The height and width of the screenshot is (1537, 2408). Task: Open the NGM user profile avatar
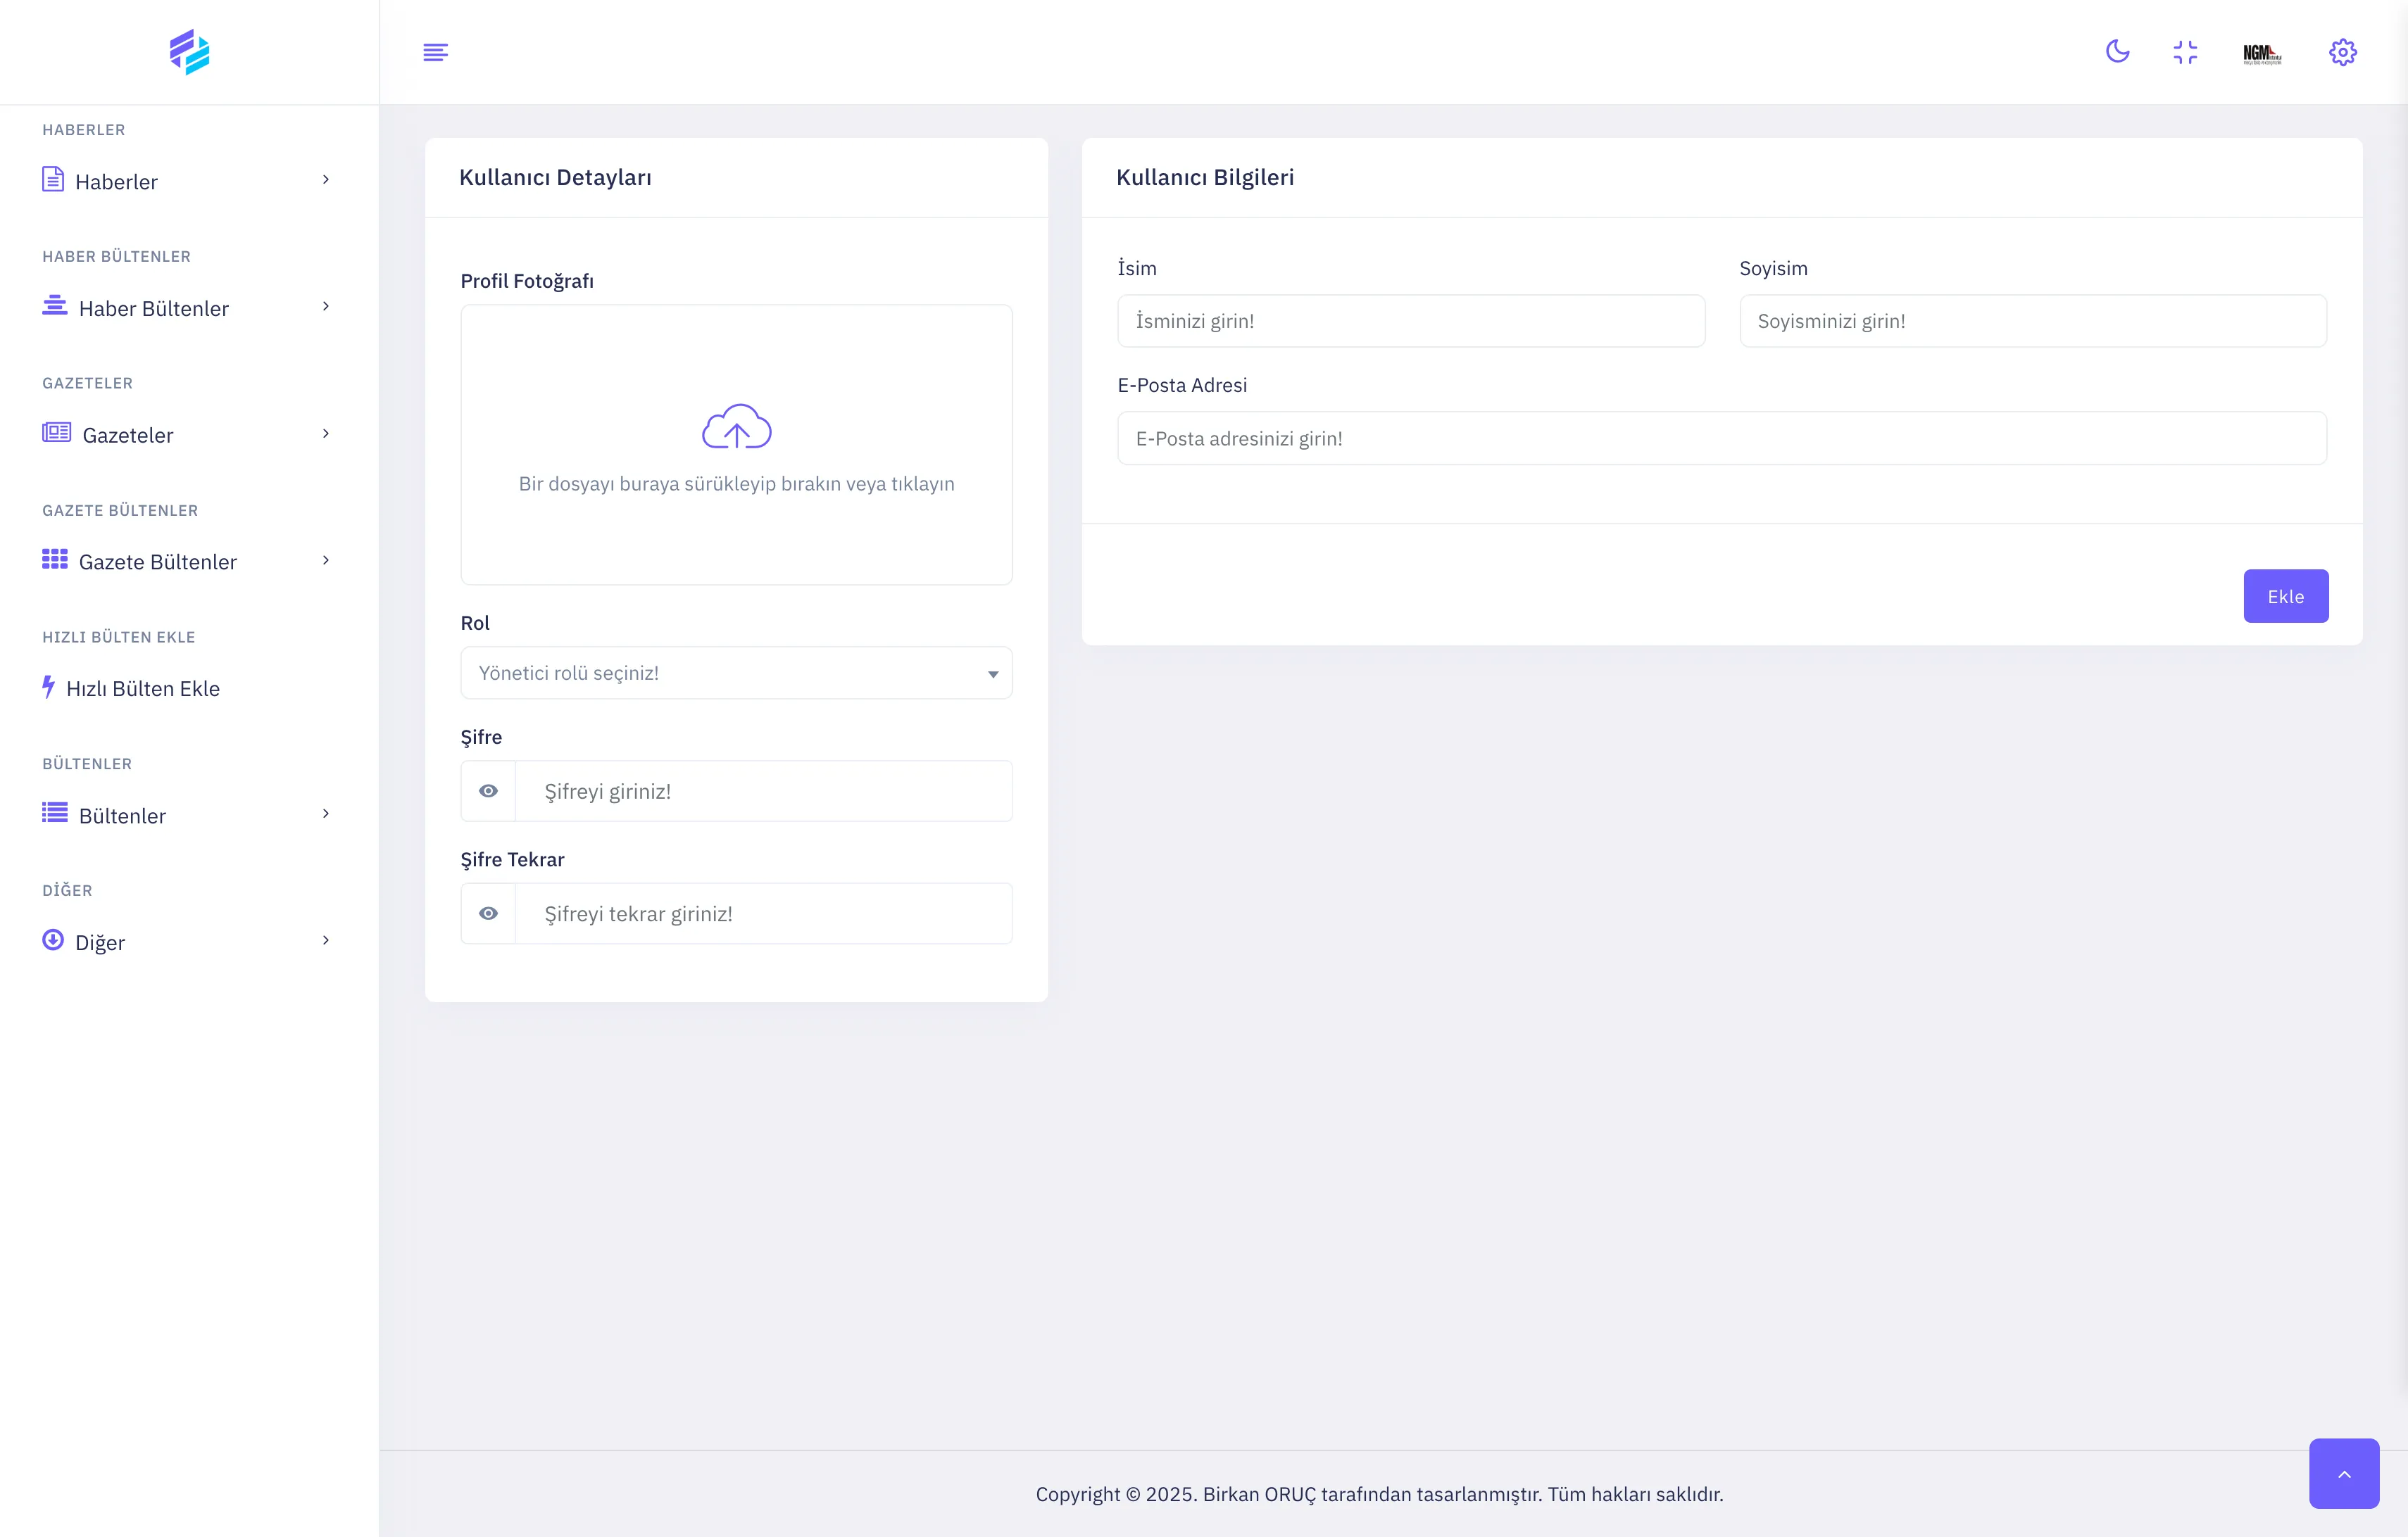pyautogui.click(x=2262, y=53)
